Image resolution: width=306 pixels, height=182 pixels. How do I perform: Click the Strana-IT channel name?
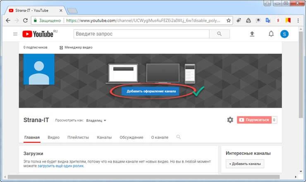[x=36, y=120]
